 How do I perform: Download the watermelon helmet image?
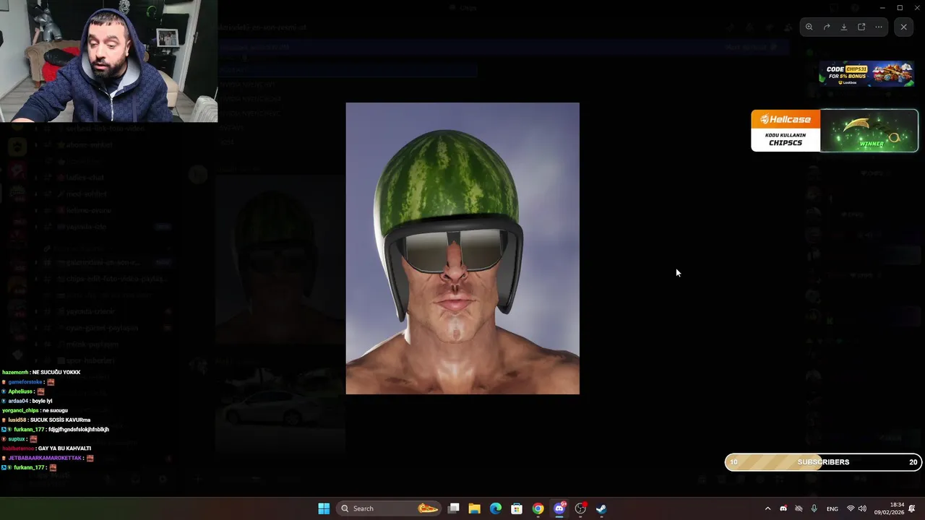click(844, 27)
